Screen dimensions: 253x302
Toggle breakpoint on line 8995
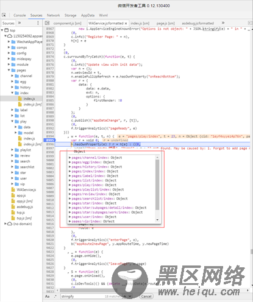(49, 140)
